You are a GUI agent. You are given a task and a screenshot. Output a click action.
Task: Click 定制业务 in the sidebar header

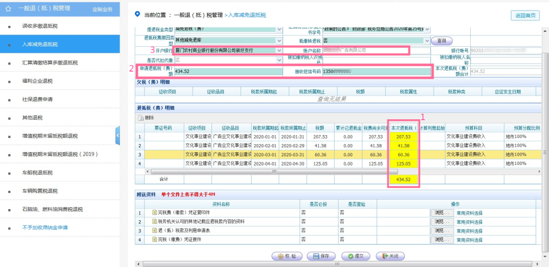click(x=102, y=10)
